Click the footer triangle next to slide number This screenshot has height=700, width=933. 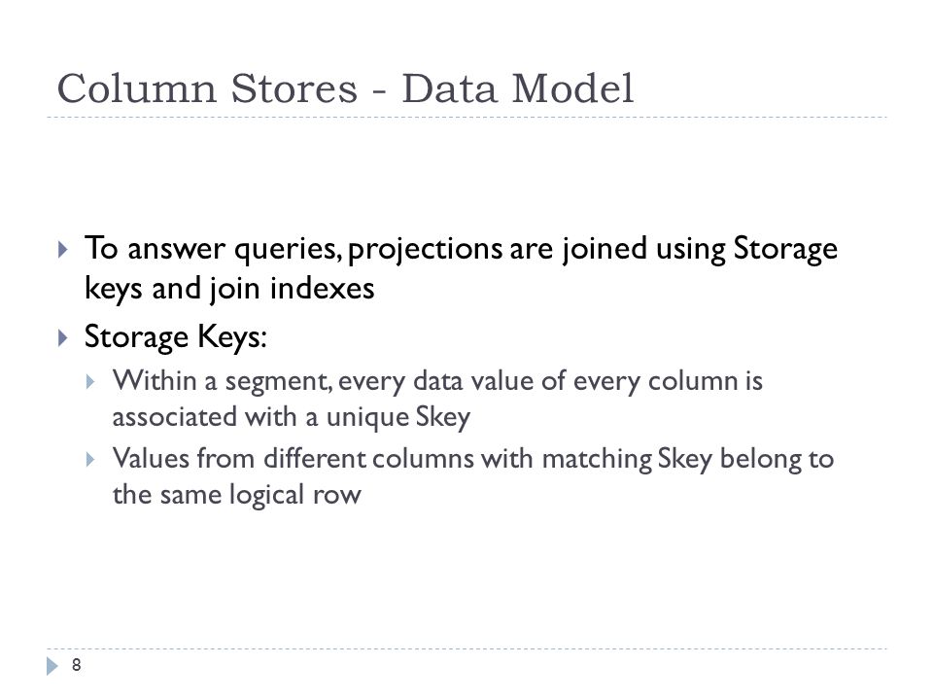click(52, 665)
